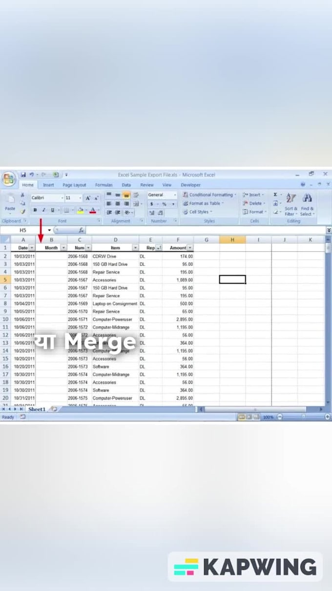This screenshot has width=332, height=591.
Task: Decrease font size with Shrink Font icon
Action: [x=96, y=198]
